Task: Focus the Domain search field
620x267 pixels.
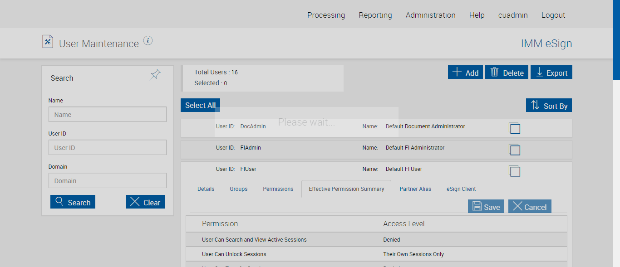Action: 108,180
